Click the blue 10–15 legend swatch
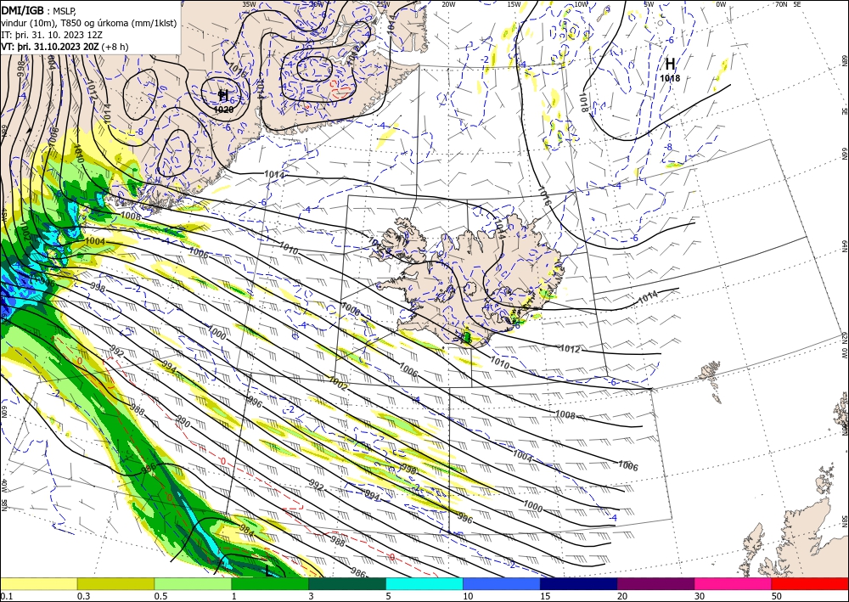 (x=502, y=583)
